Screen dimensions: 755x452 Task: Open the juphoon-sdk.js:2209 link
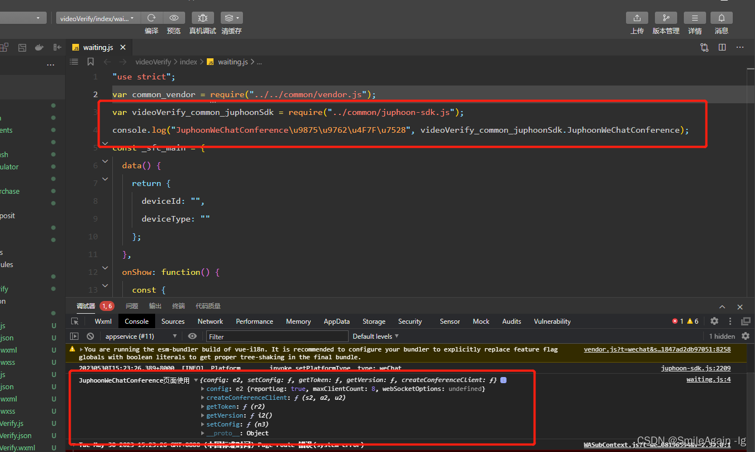pos(696,368)
